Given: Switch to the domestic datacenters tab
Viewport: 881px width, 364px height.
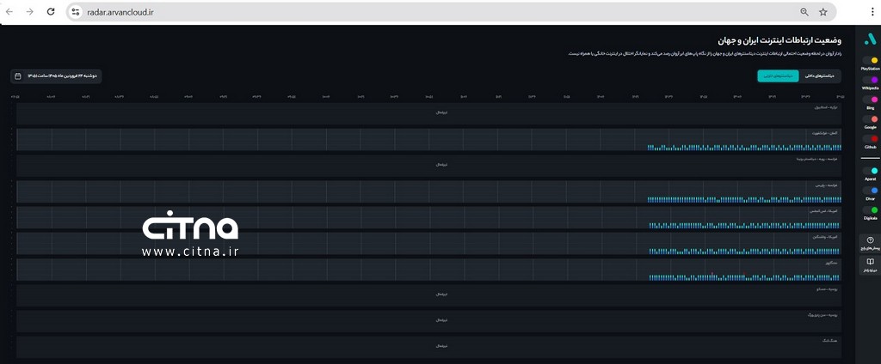Looking at the screenshot, I should click(x=821, y=76).
